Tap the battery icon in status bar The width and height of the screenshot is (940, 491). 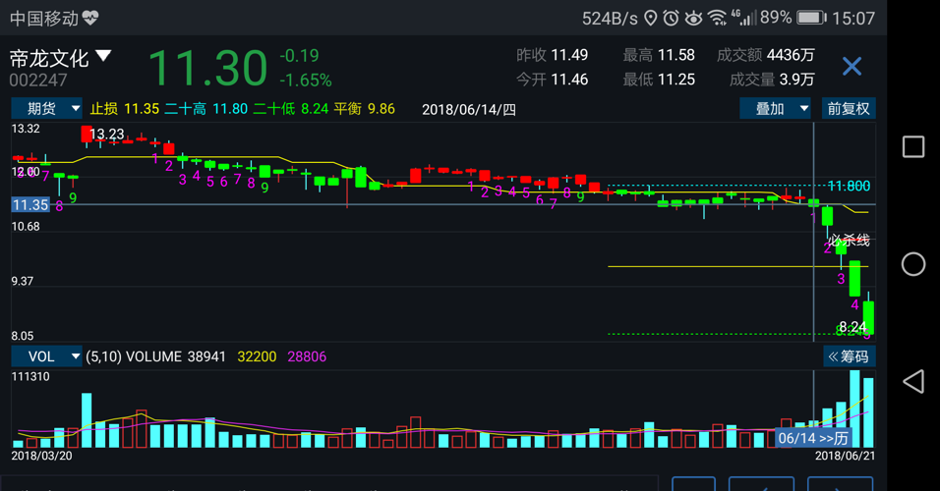[x=811, y=18]
